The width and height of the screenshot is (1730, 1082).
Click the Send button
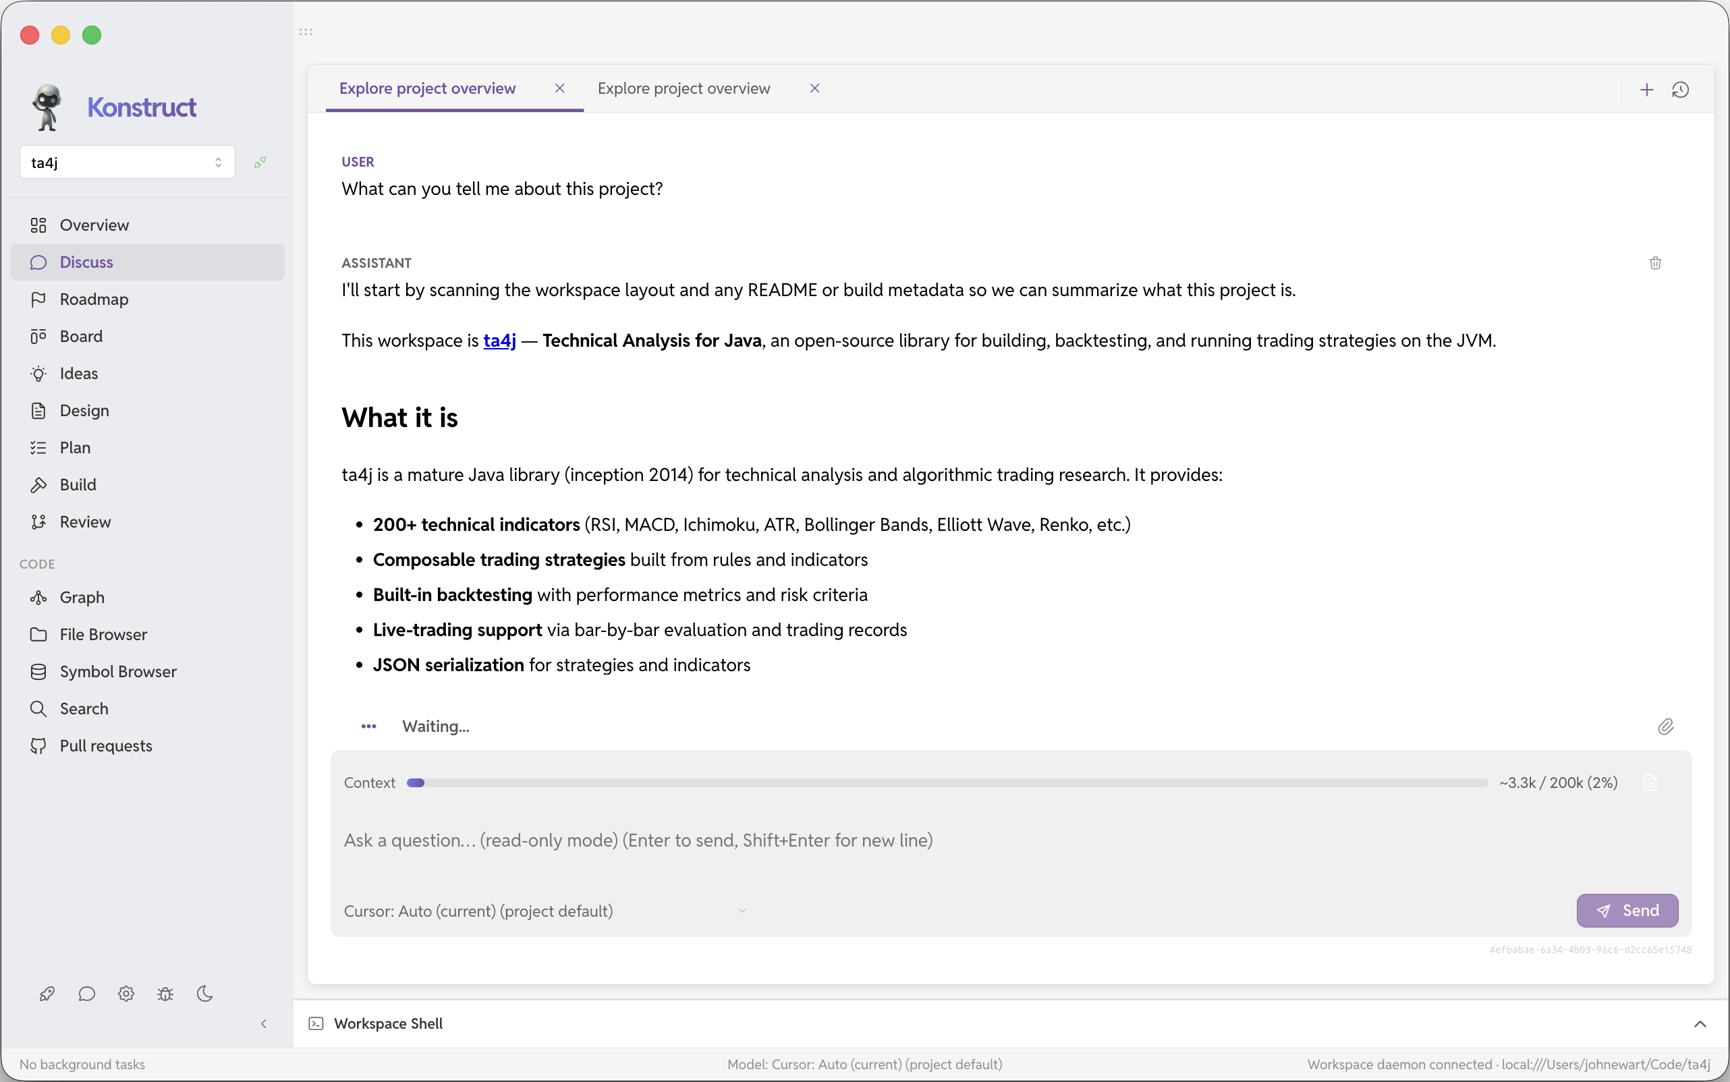[x=1627, y=911]
